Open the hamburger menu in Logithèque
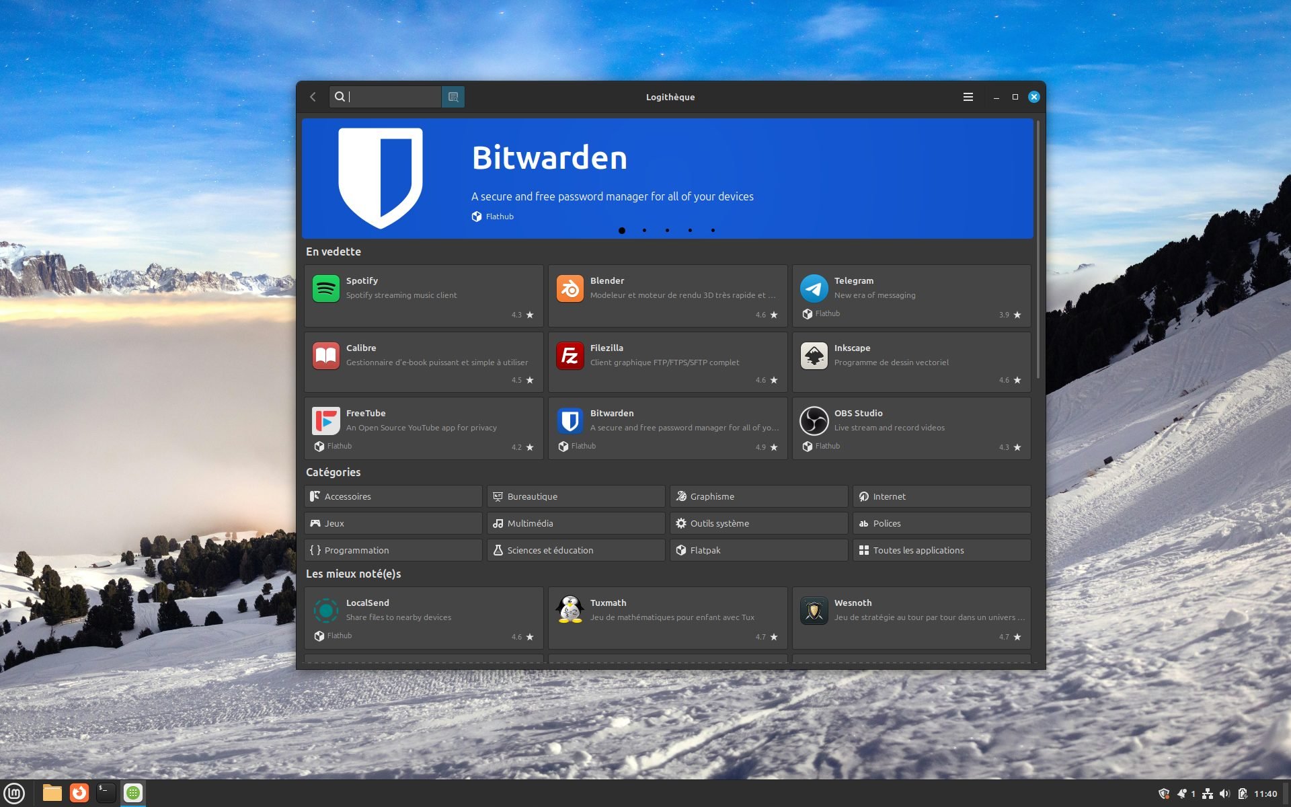The width and height of the screenshot is (1291, 807). click(968, 97)
